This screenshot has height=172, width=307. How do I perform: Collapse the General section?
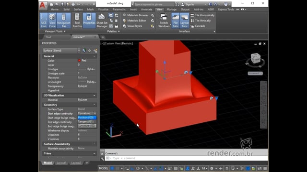coord(94,56)
